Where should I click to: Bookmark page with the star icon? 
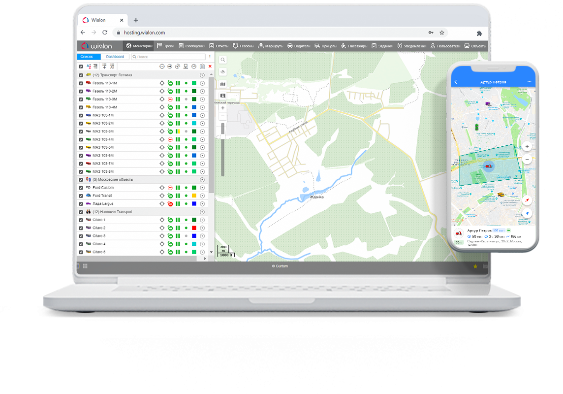[x=442, y=33]
